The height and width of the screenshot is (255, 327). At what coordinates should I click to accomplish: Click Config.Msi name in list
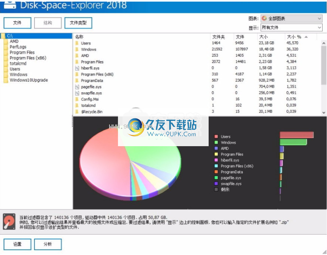point(90,99)
